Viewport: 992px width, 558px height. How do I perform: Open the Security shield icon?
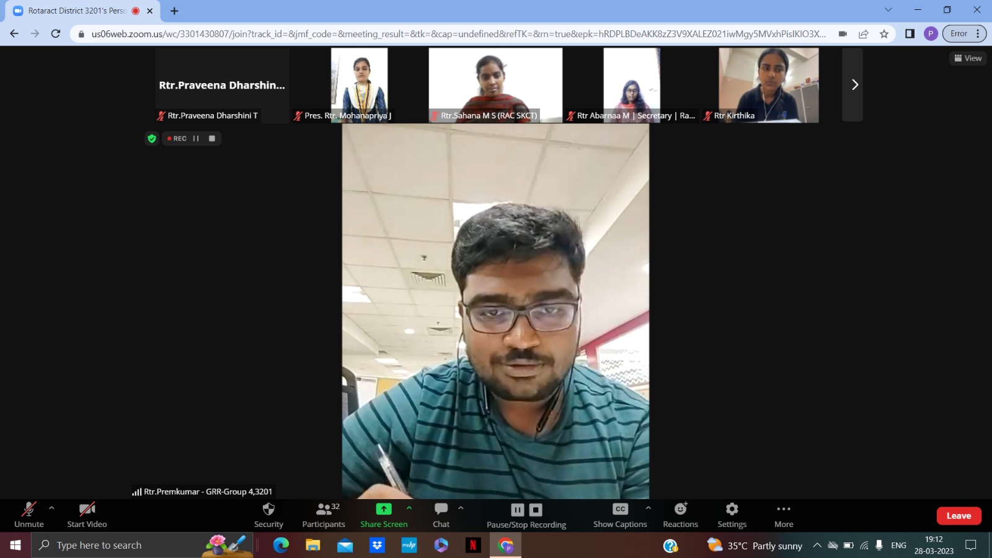tap(268, 510)
